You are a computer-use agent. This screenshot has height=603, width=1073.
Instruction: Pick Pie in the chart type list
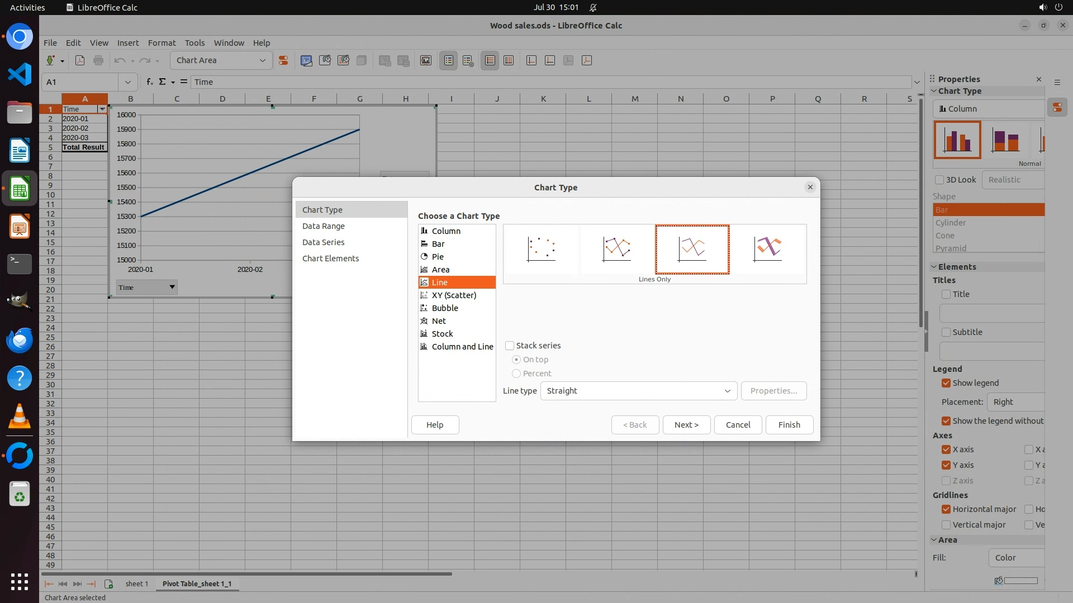tap(438, 257)
